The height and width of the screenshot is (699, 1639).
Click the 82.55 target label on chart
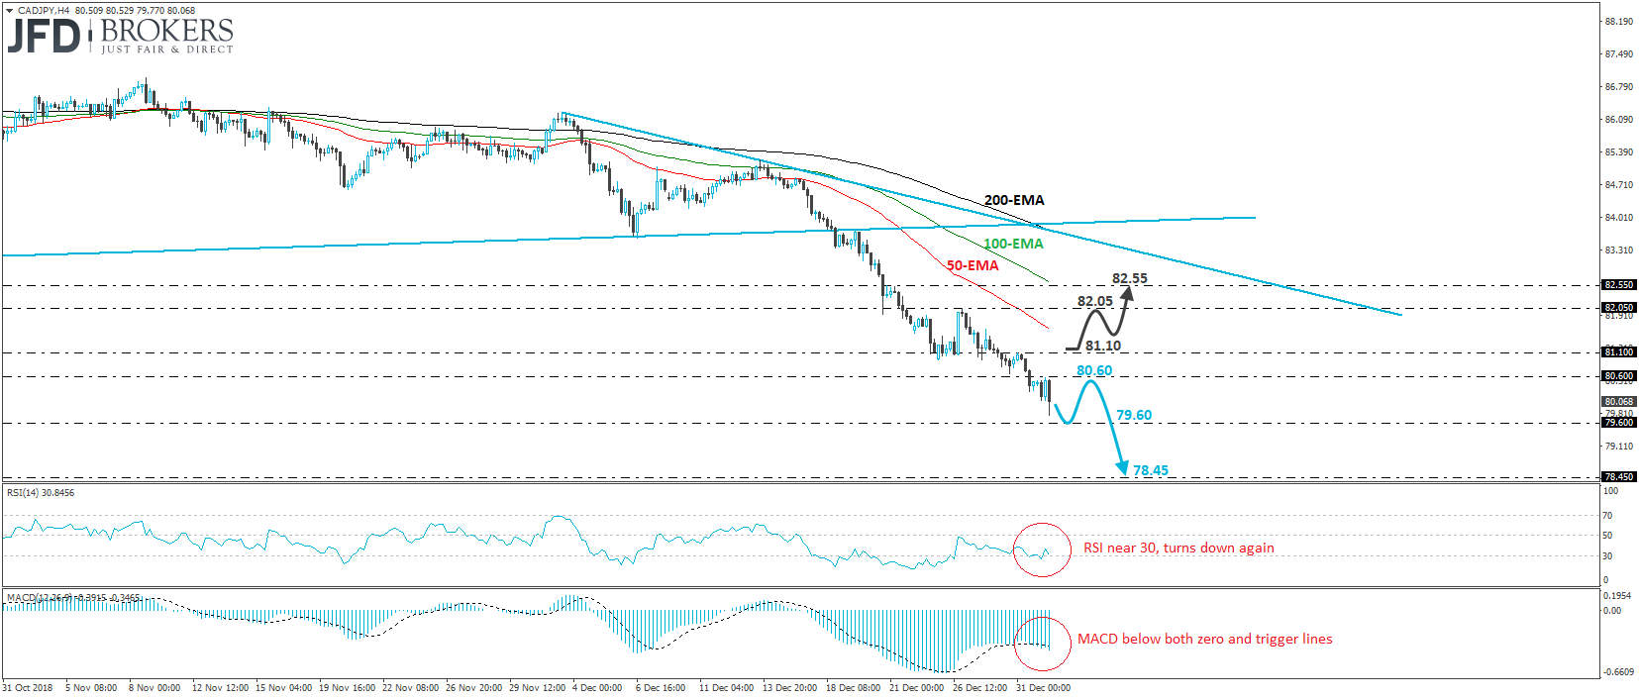click(x=1130, y=278)
